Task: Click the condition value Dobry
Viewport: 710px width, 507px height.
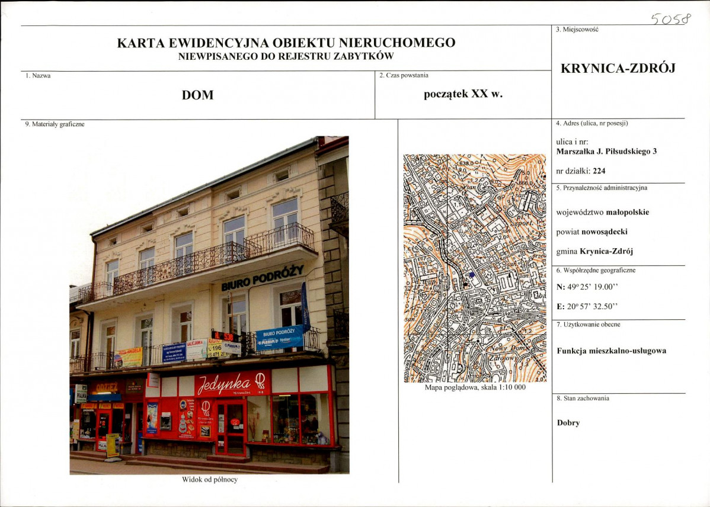Action: tap(568, 423)
